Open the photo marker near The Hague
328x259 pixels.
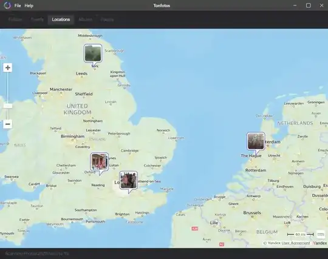(256, 141)
